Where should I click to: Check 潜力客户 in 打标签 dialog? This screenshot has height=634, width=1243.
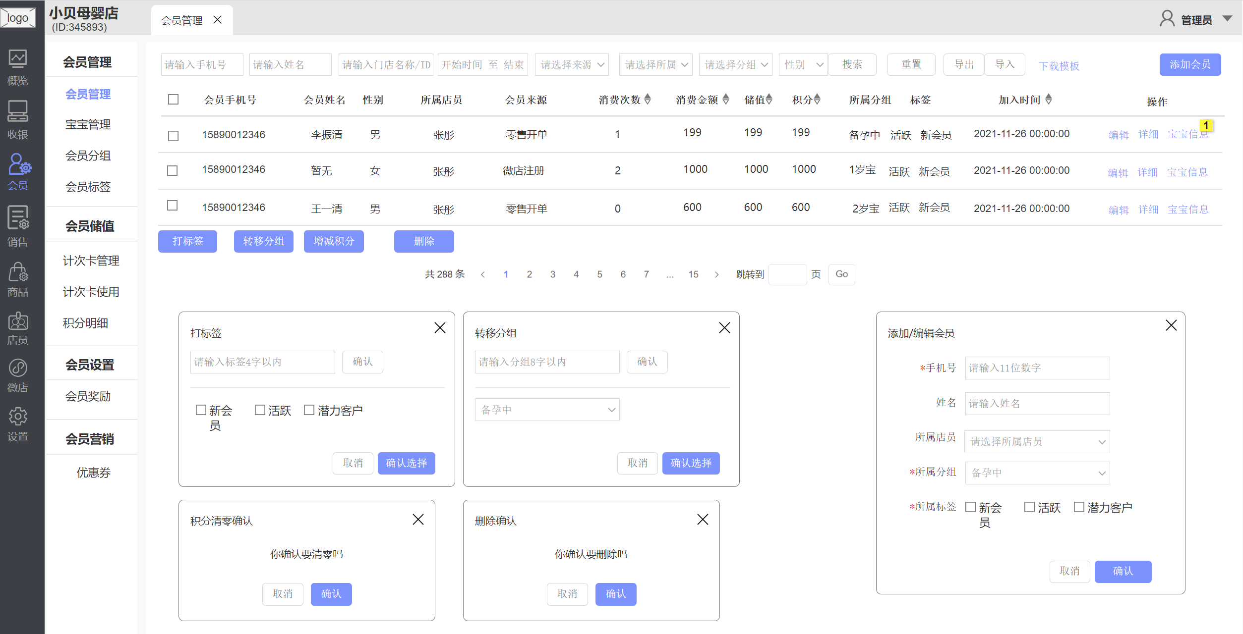[x=309, y=410]
